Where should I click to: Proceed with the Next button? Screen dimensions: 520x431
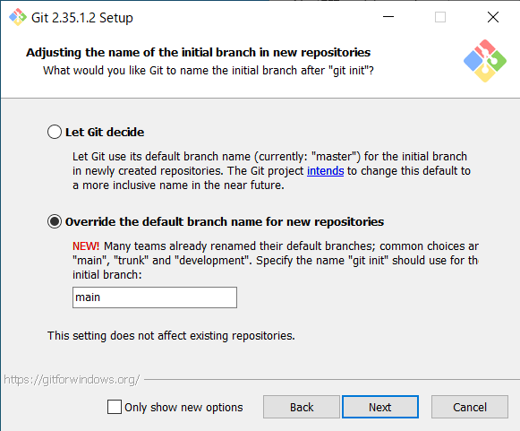pos(380,407)
